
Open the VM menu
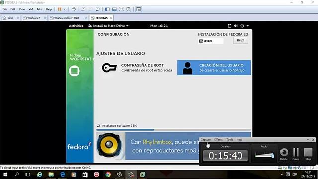tap(31, 9)
